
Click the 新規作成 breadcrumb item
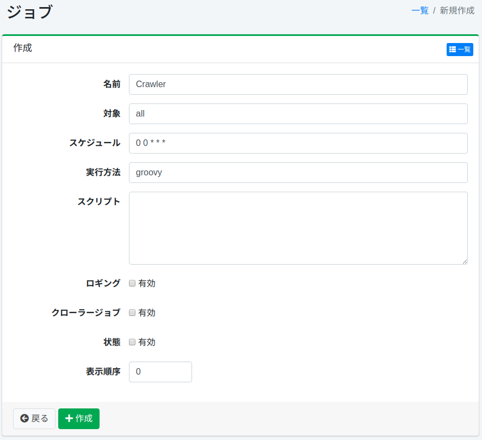tap(457, 10)
